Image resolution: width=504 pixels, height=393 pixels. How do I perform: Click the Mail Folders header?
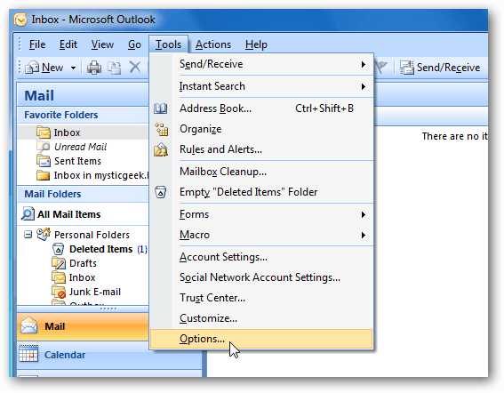pos(83,194)
